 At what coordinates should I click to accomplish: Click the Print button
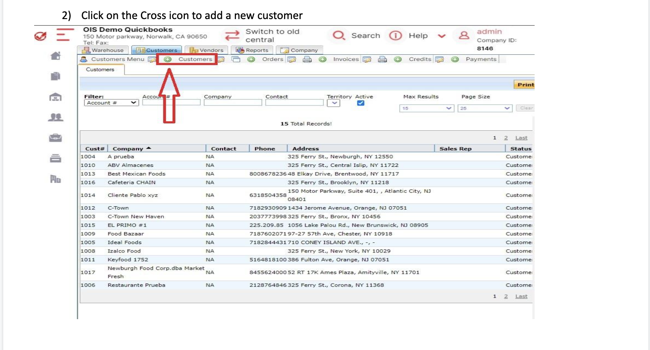[525, 84]
